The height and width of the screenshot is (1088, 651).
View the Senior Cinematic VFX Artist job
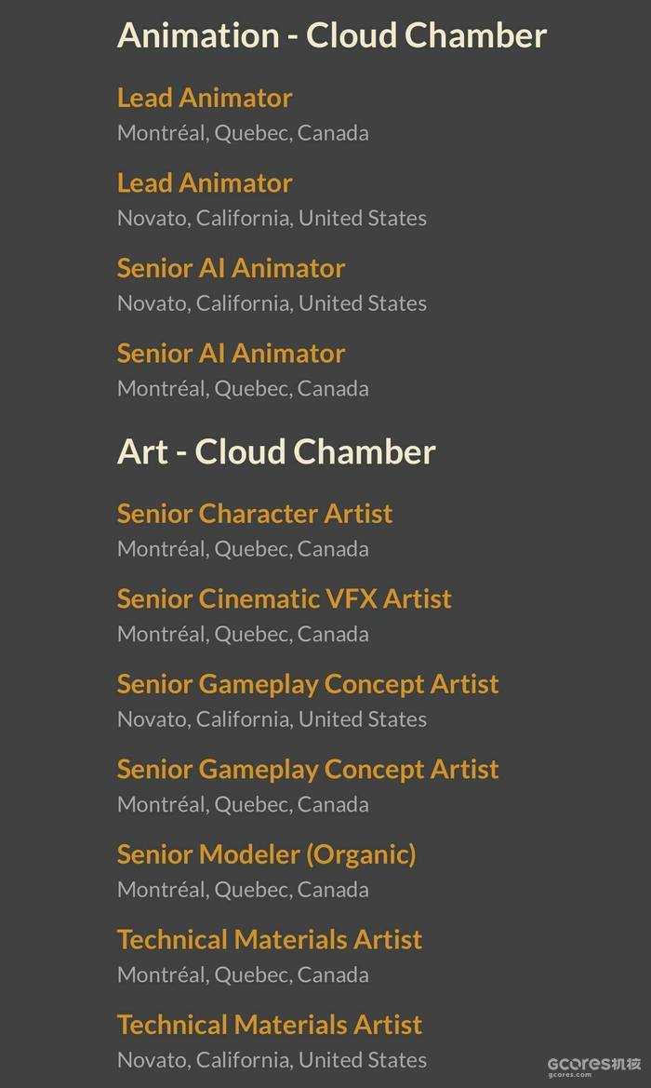[x=284, y=598]
